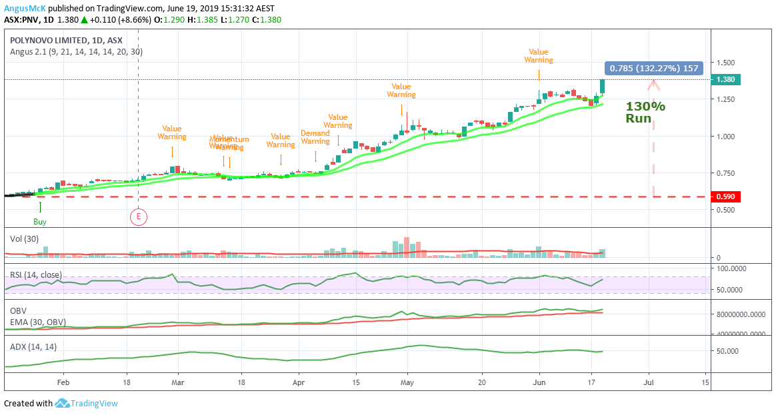Click the OBV indicator label

click(x=18, y=311)
